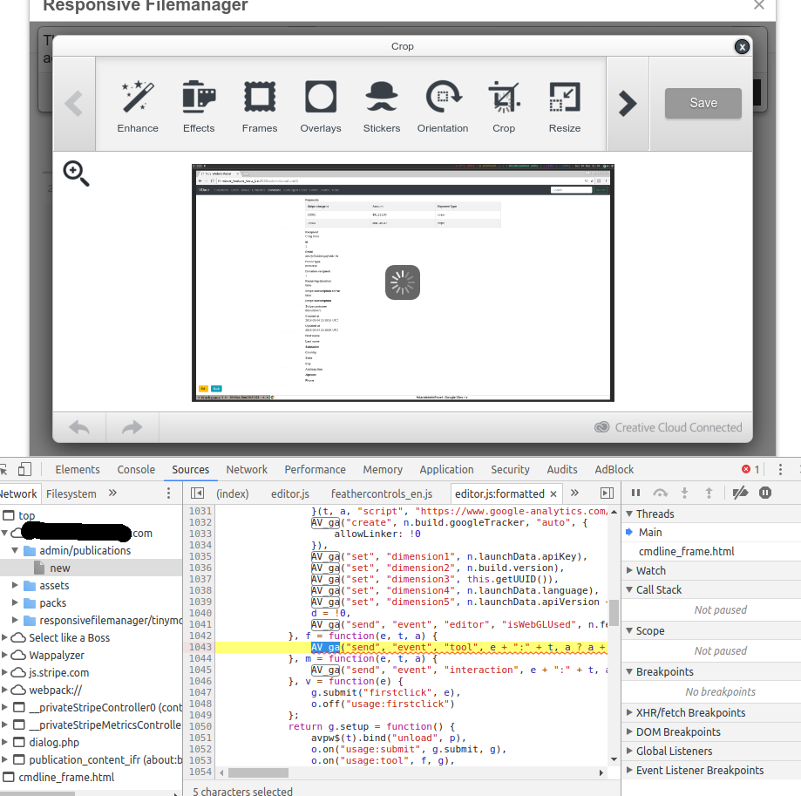
Task: Click the Save button
Action: (703, 102)
